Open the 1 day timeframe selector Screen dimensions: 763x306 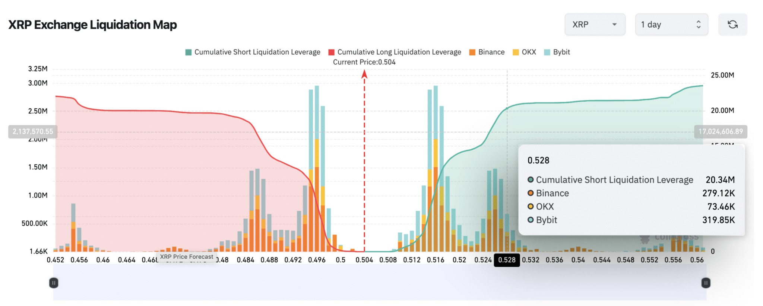pos(671,25)
